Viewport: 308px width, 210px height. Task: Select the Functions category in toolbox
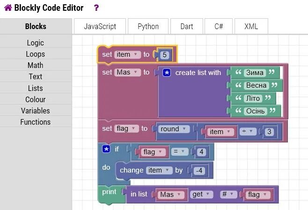35,122
